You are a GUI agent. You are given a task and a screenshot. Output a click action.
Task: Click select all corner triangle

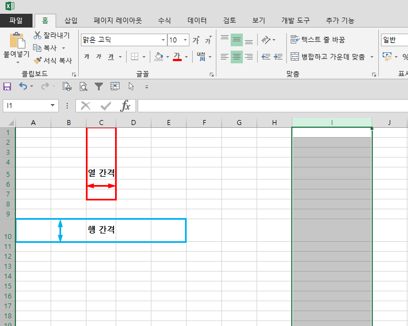(10, 123)
